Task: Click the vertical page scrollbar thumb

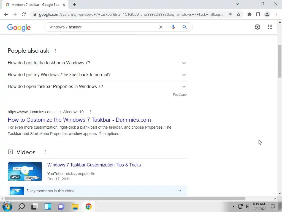Action: click(280, 61)
